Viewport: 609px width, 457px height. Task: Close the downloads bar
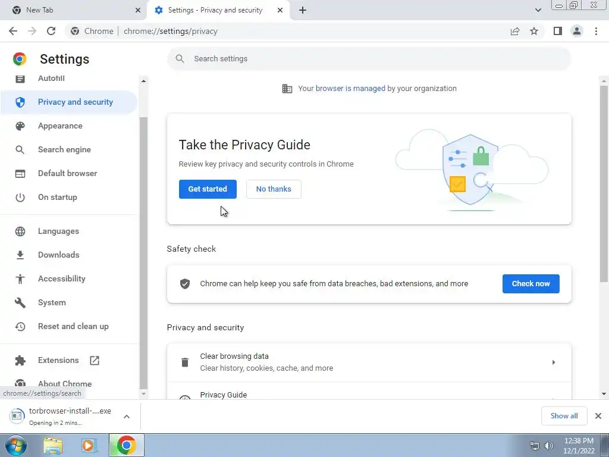pyautogui.click(x=598, y=416)
